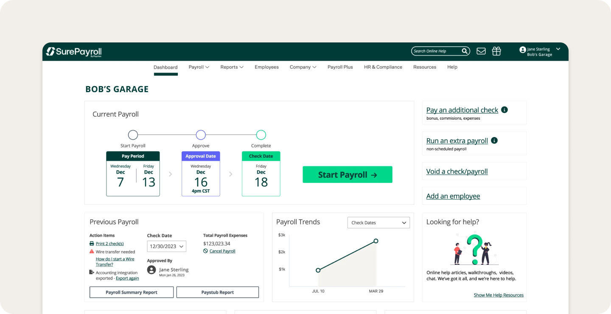Click the Complete step circle

point(261,135)
